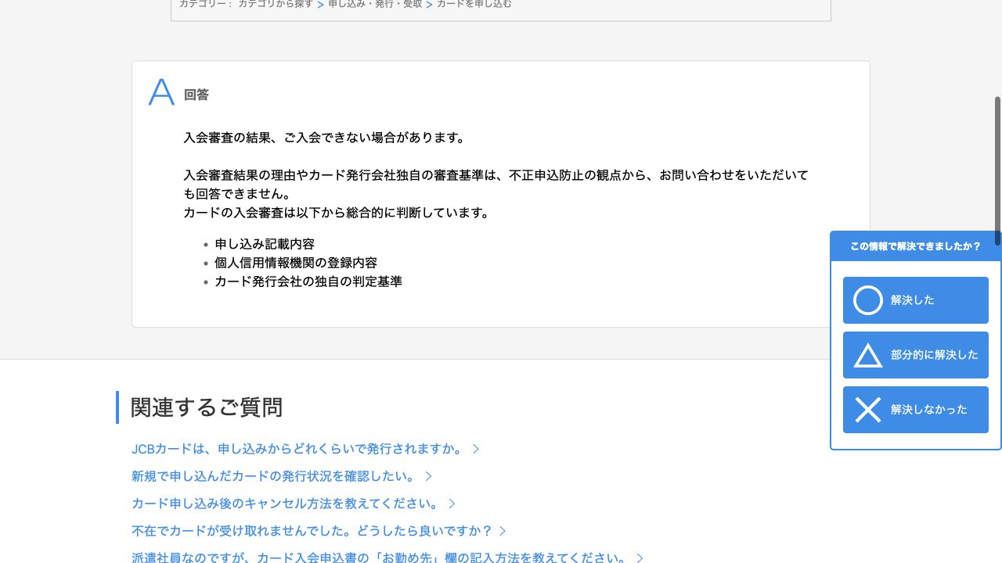
Task: Click the 関連するご質問 heading
Action: click(207, 407)
